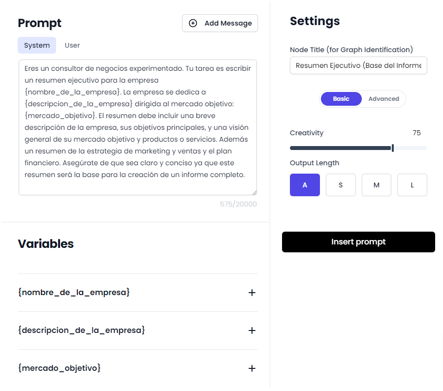Expand the {descripcion_de_la_empresa} variable
The image size is (443, 391).
pos(252,331)
